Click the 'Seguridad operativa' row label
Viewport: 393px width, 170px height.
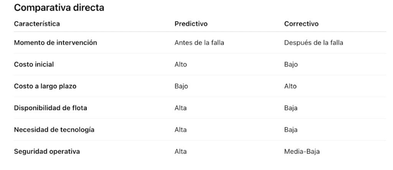point(47,152)
